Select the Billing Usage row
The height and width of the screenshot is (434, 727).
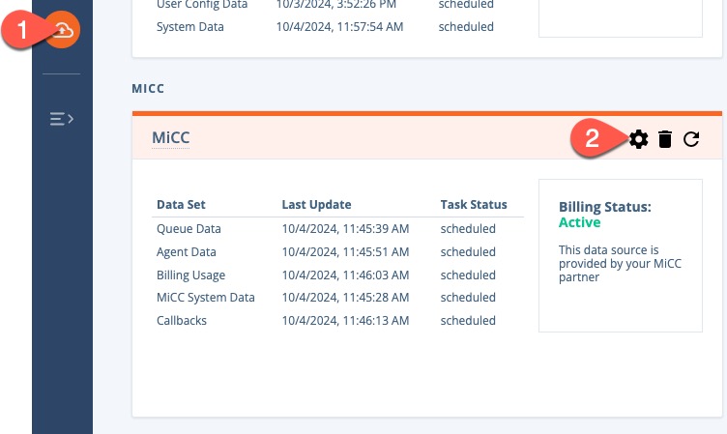[337, 275]
